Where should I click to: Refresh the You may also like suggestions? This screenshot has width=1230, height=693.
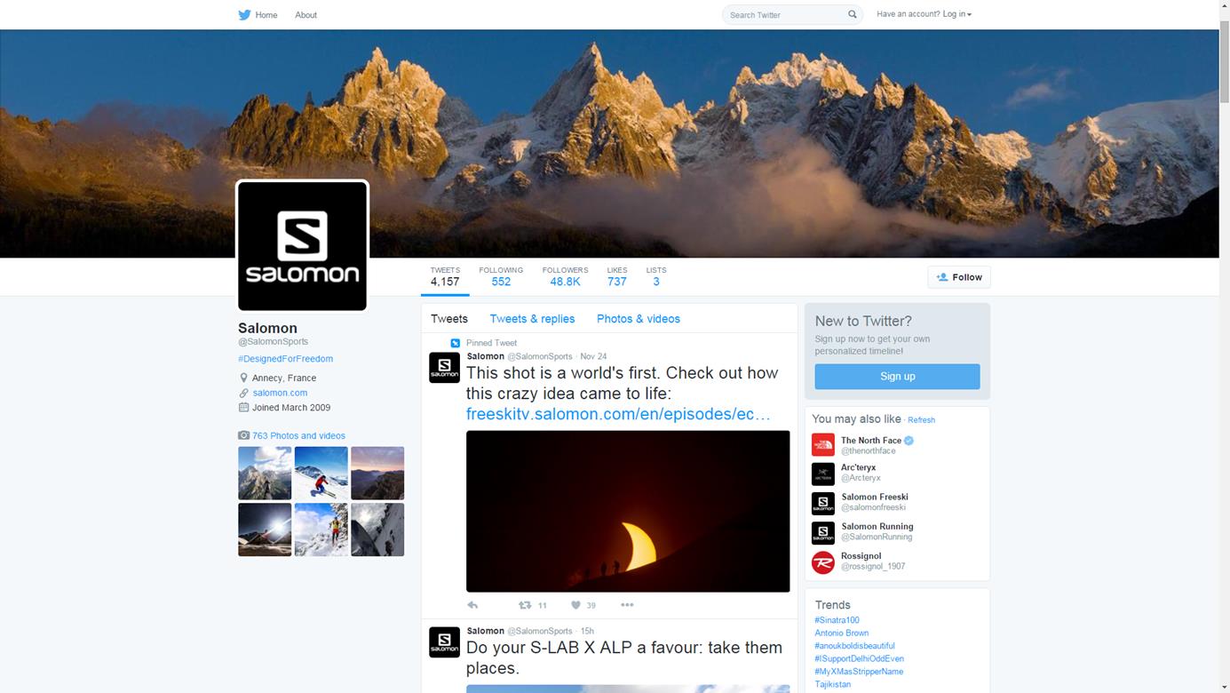pyautogui.click(x=921, y=420)
